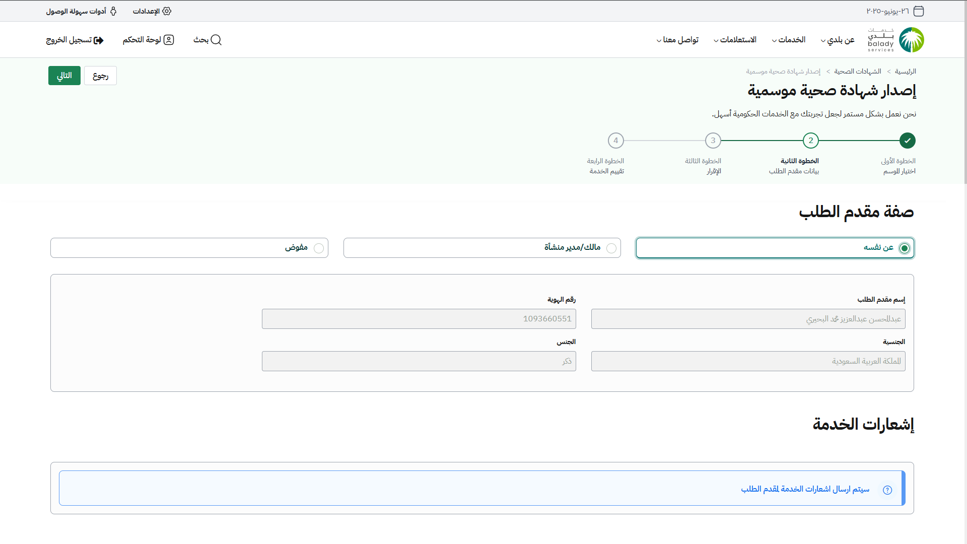Click the Balady services logo
The height and width of the screenshot is (544, 967).
(x=896, y=40)
